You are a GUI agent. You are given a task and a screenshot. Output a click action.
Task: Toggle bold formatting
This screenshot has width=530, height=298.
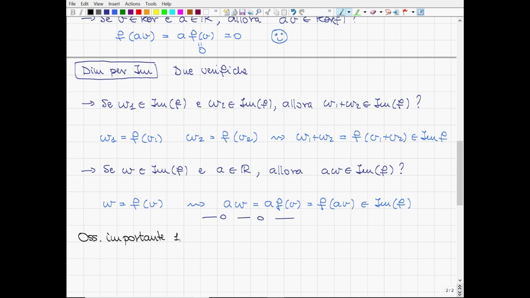point(73,12)
